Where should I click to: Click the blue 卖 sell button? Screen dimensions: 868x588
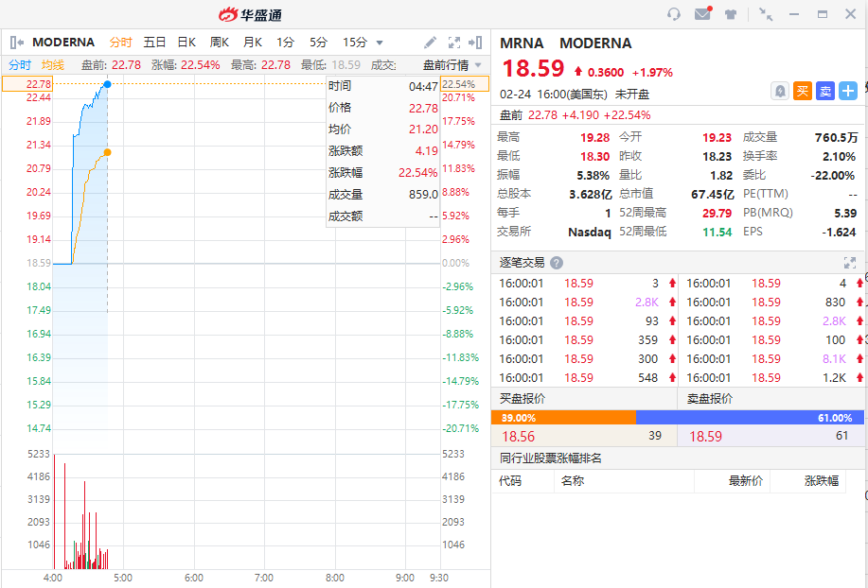tap(825, 91)
